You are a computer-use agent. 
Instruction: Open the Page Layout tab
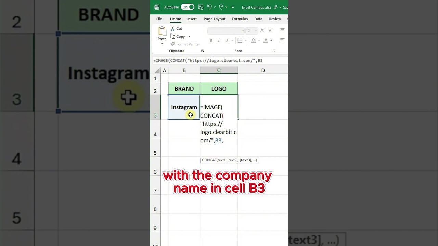(215, 19)
